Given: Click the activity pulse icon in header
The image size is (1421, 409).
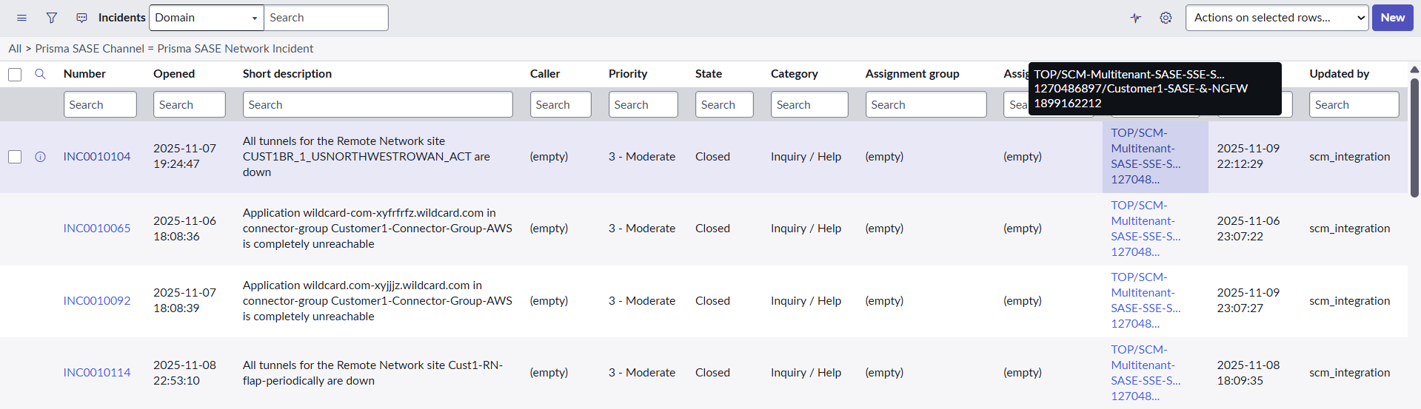Looking at the screenshot, I should click(1136, 18).
